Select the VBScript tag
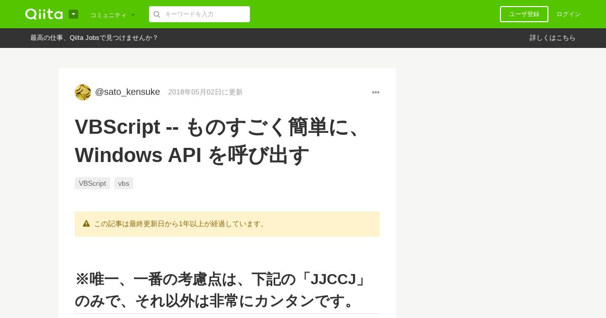The width and height of the screenshot is (606, 318). coord(92,183)
